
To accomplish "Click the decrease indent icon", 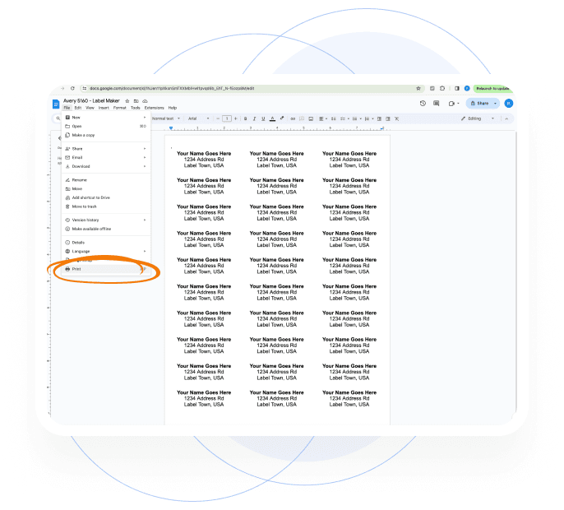I will pos(379,118).
